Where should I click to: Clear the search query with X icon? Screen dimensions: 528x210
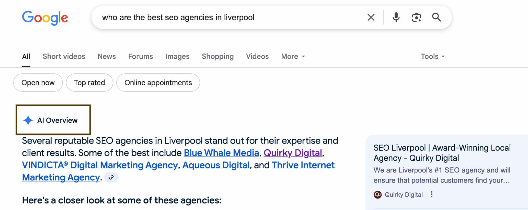(x=371, y=17)
